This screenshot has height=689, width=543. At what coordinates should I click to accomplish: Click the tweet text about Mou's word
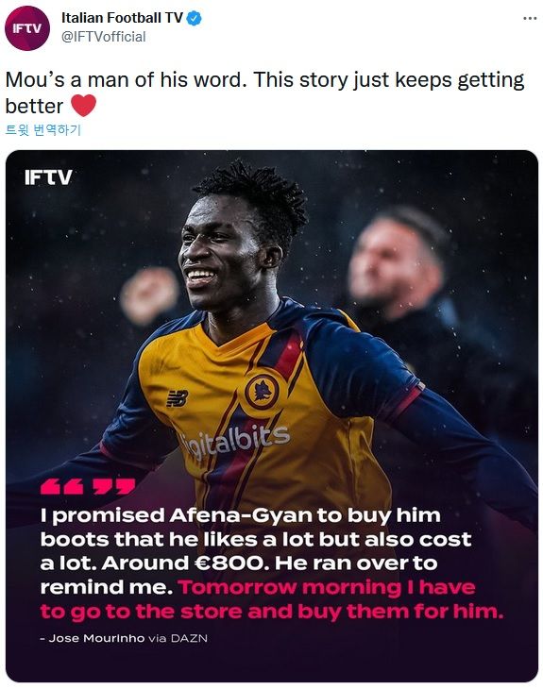pyautogui.click(x=264, y=92)
